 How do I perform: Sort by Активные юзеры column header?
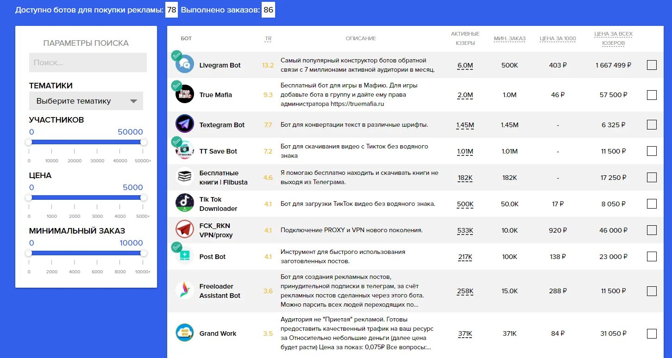click(x=465, y=38)
